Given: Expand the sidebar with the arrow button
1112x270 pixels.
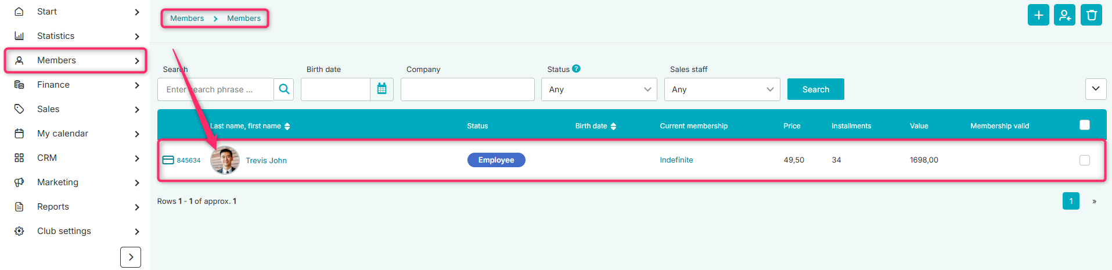Looking at the screenshot, I should pos(131,257).
